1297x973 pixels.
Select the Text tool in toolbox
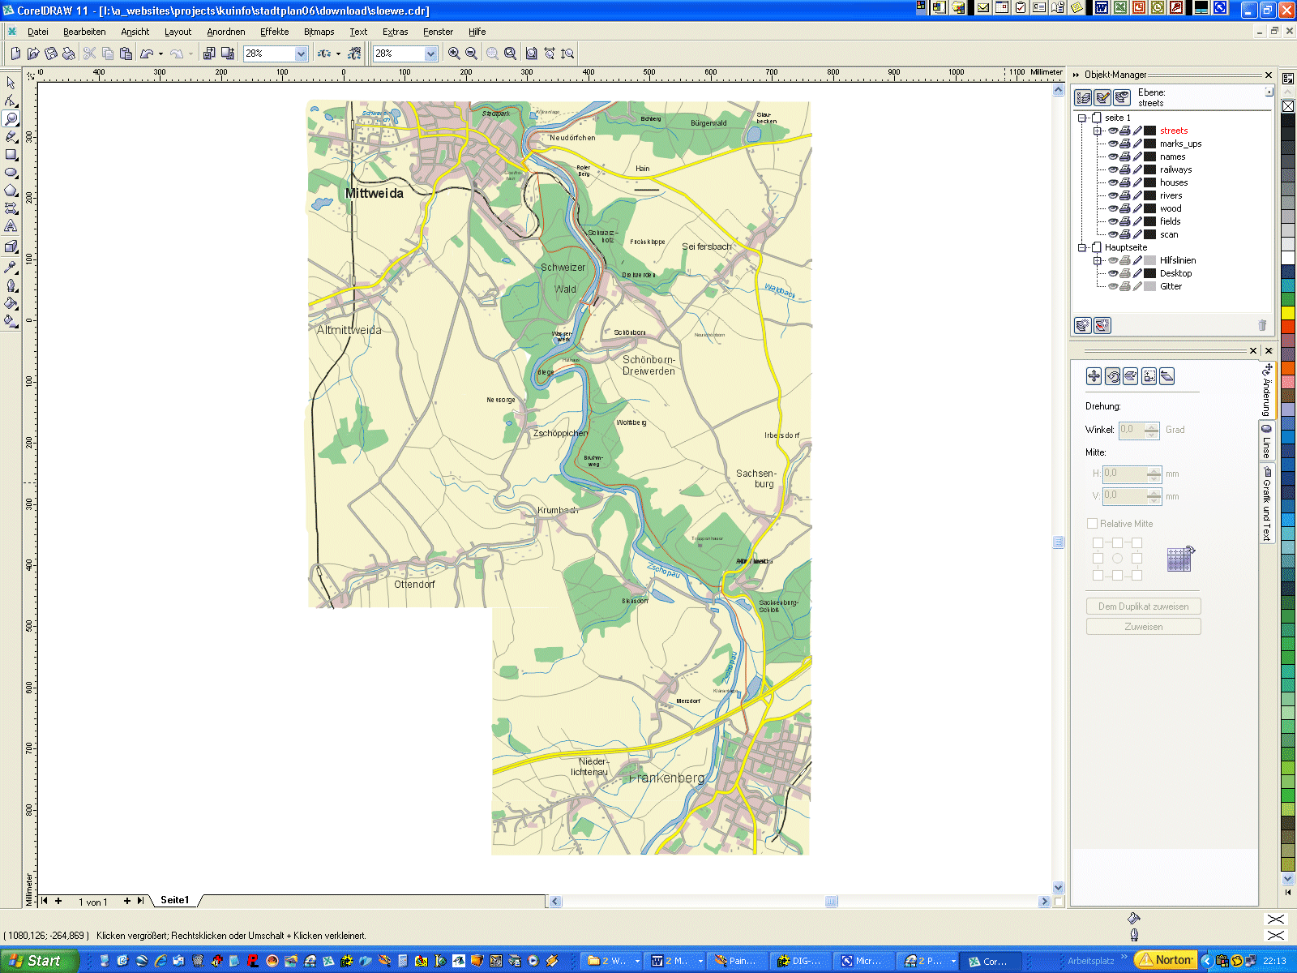pos(11,226)
